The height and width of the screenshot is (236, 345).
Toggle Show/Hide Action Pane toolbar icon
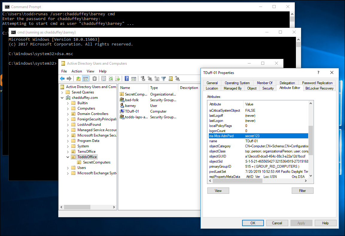[134, 78]
